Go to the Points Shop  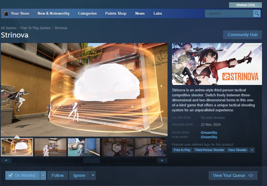(x=116, y=13)
